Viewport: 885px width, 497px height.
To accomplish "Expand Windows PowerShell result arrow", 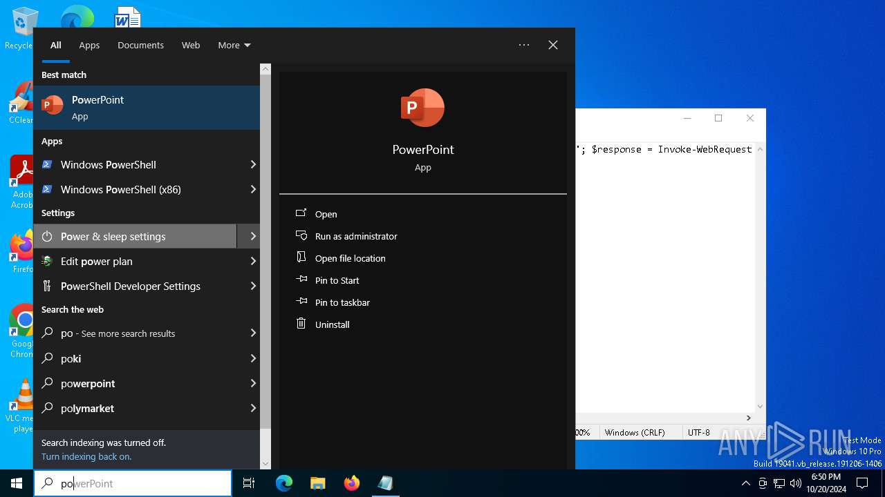I will point(253,164).
